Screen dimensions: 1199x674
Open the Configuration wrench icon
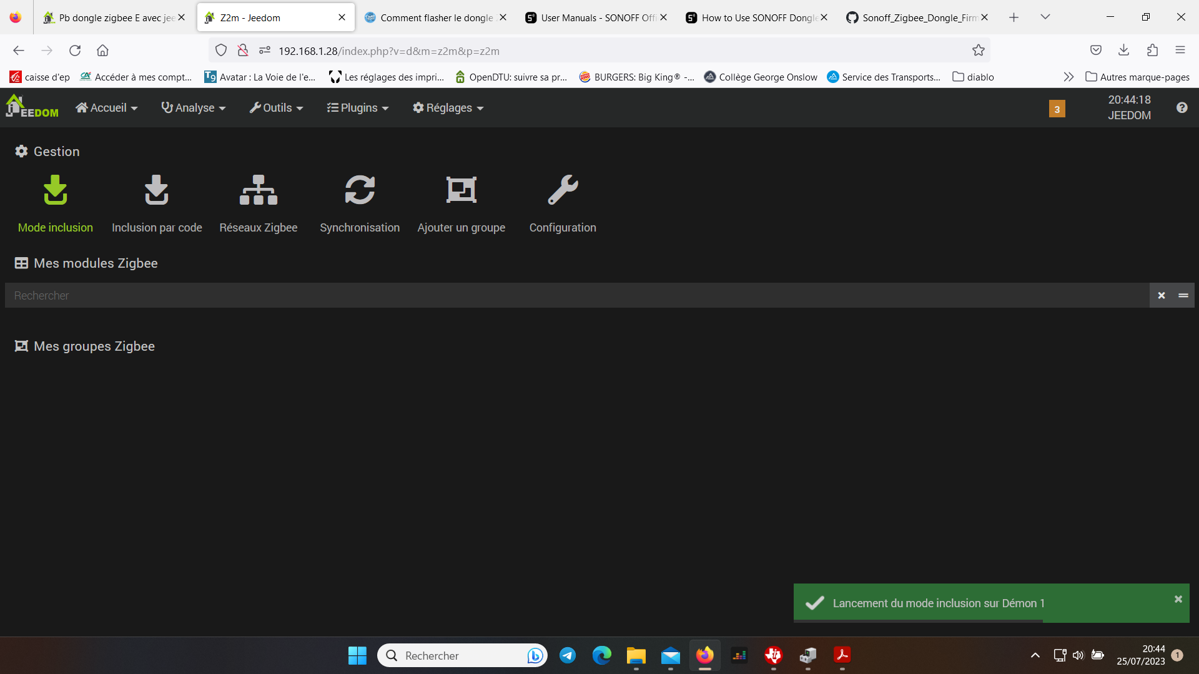(x=563, y=190)
